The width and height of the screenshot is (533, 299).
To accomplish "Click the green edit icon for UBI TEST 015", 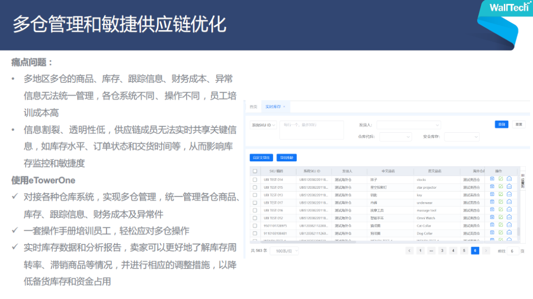I will pos(501,187).
